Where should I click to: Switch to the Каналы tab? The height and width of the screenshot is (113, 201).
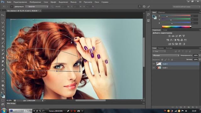pyautogui.click(x=161, y=48)
